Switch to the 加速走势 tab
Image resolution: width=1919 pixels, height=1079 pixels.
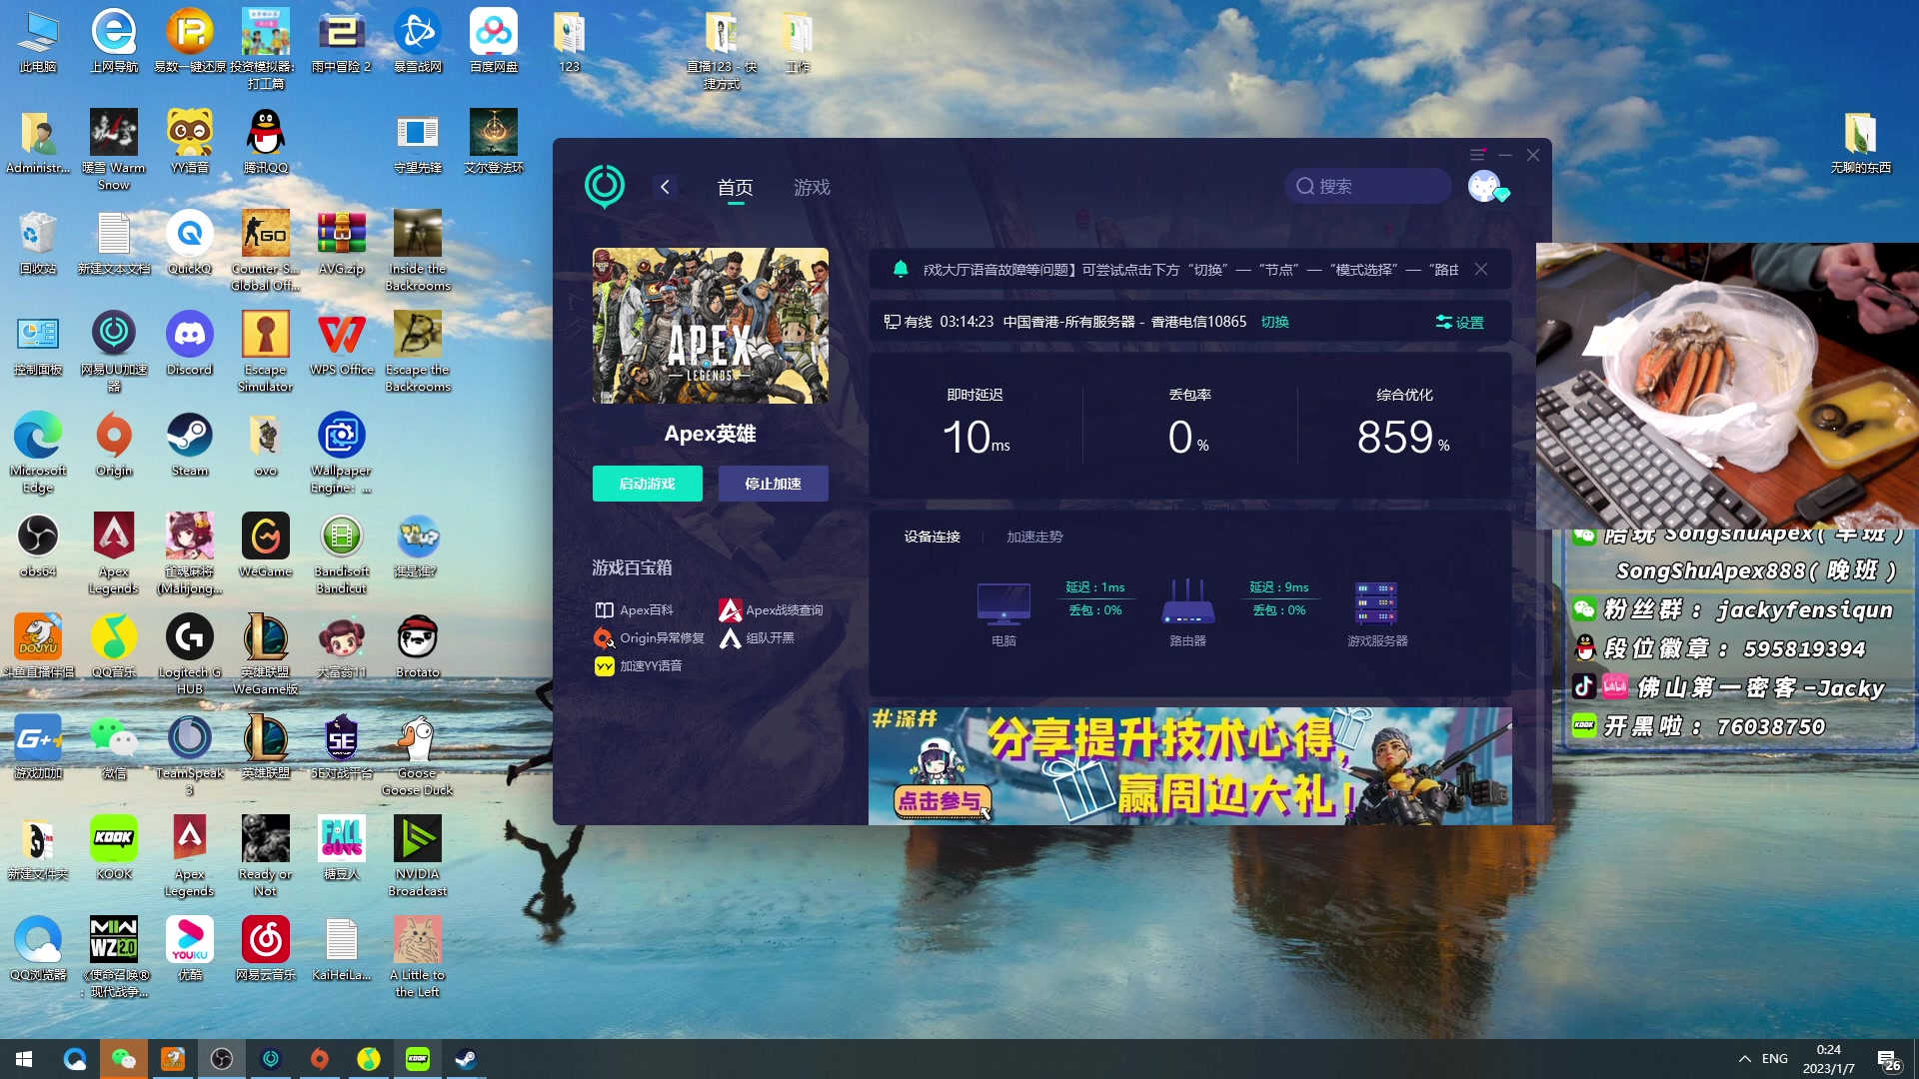1034,538
